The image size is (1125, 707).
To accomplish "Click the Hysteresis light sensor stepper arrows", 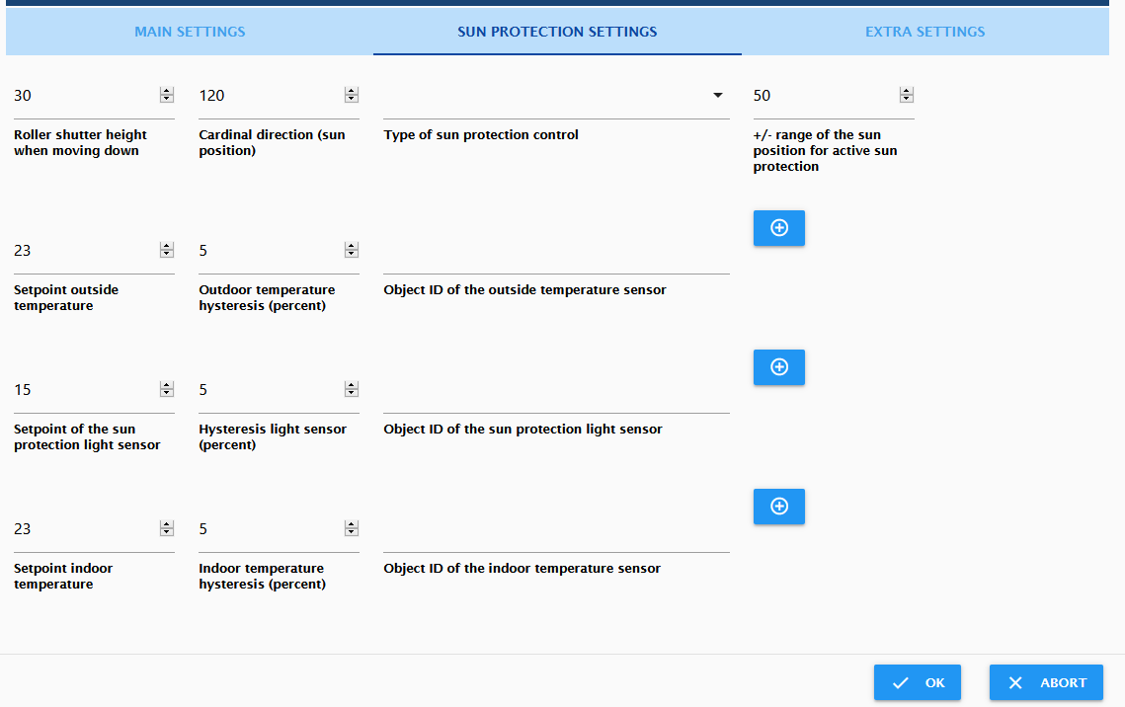I will (x=351, y=389).
